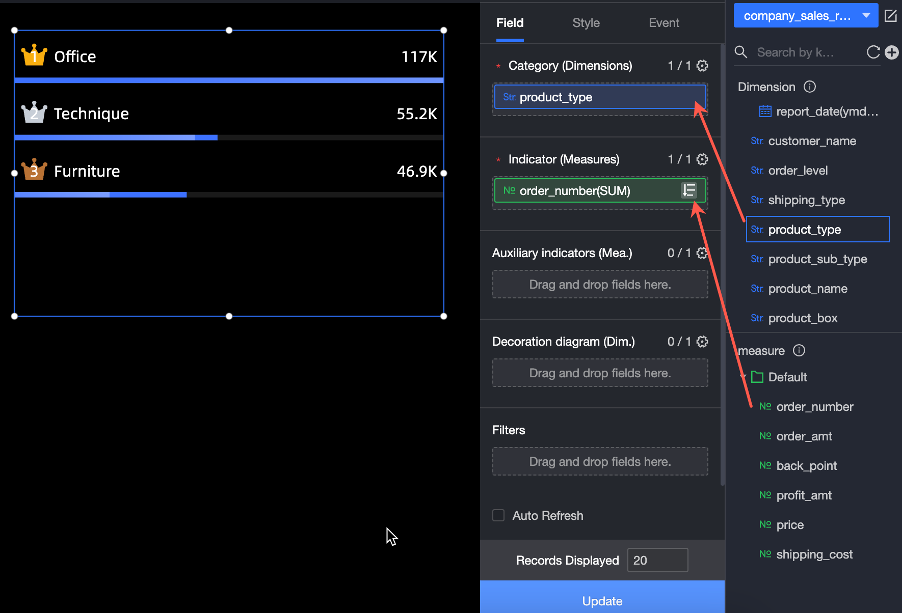Viewport: 902px width, 613px height.
Task: Click the add field plus icon
Action: click(892, 52)
